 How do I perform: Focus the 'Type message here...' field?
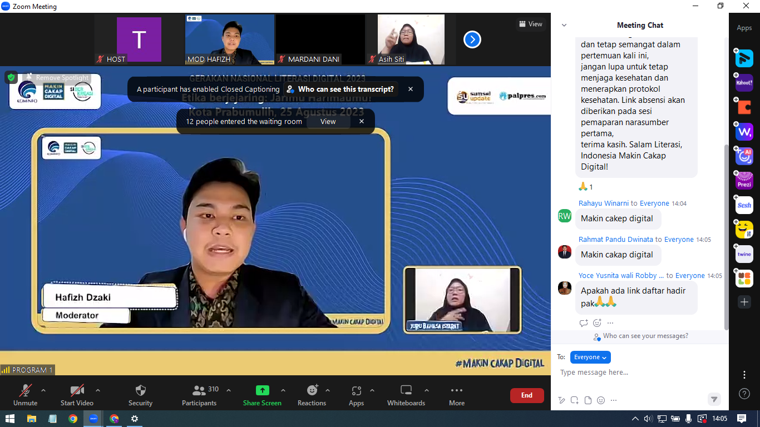pyautogui.click(x=640, y=373)
